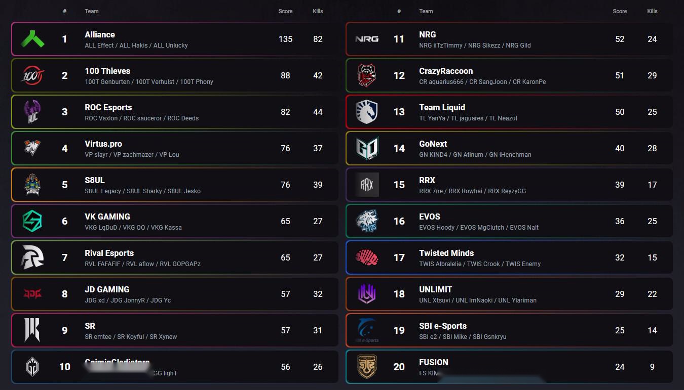Select the ROC Esports logo icon

32,112
